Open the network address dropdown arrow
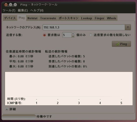The height and width of the screenshot is (122, 137). coord(128,27)
